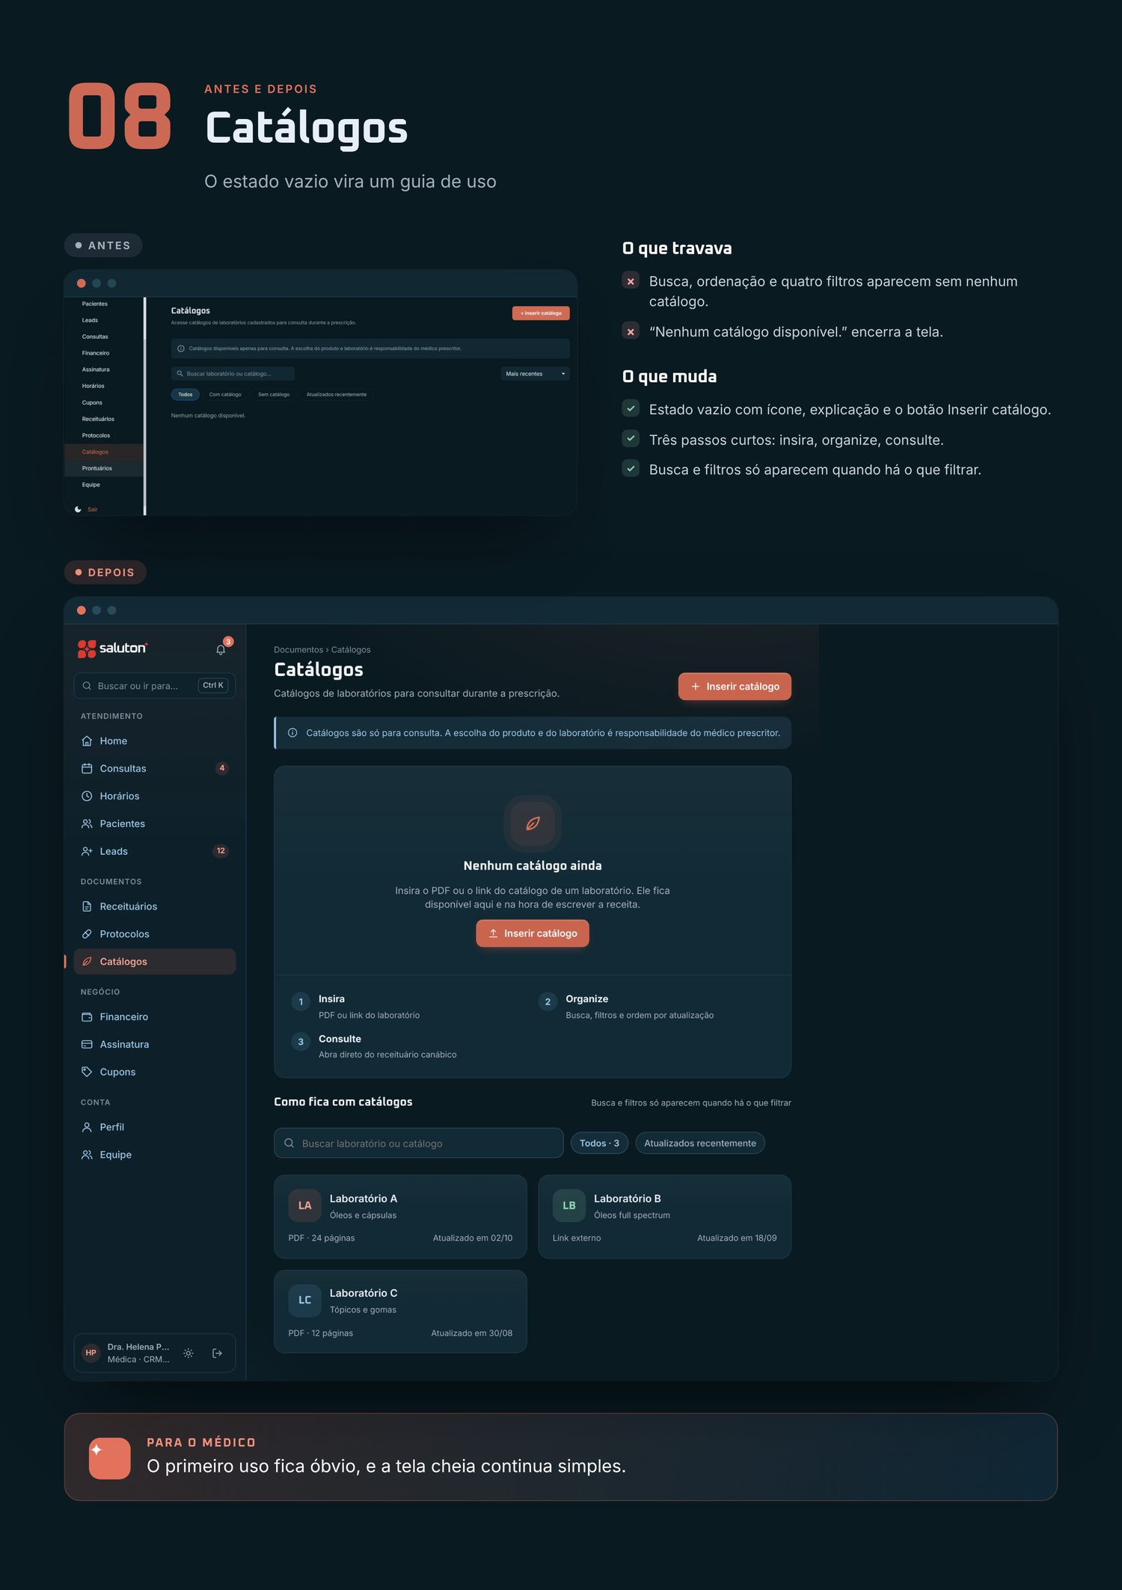Open Leads in Depois sidebar

(155, 851)
